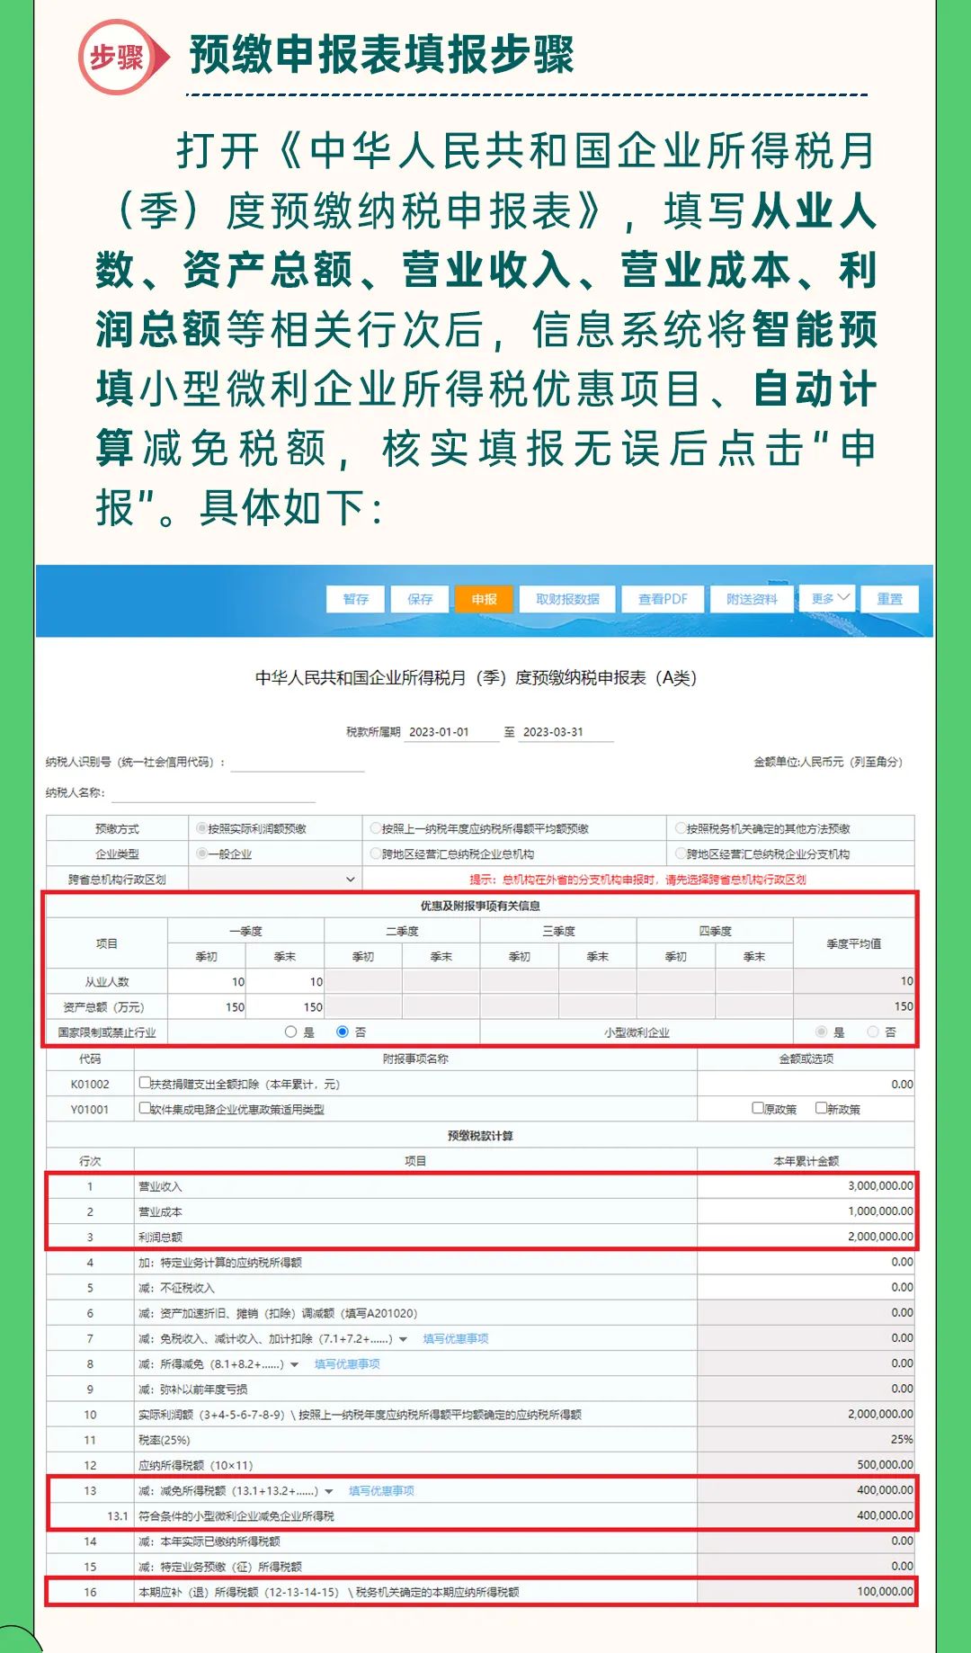Screen dimensions: 971x1653
Task: Click 营业成本 amount 1,000,000.00
Action: coord(806,1211)
